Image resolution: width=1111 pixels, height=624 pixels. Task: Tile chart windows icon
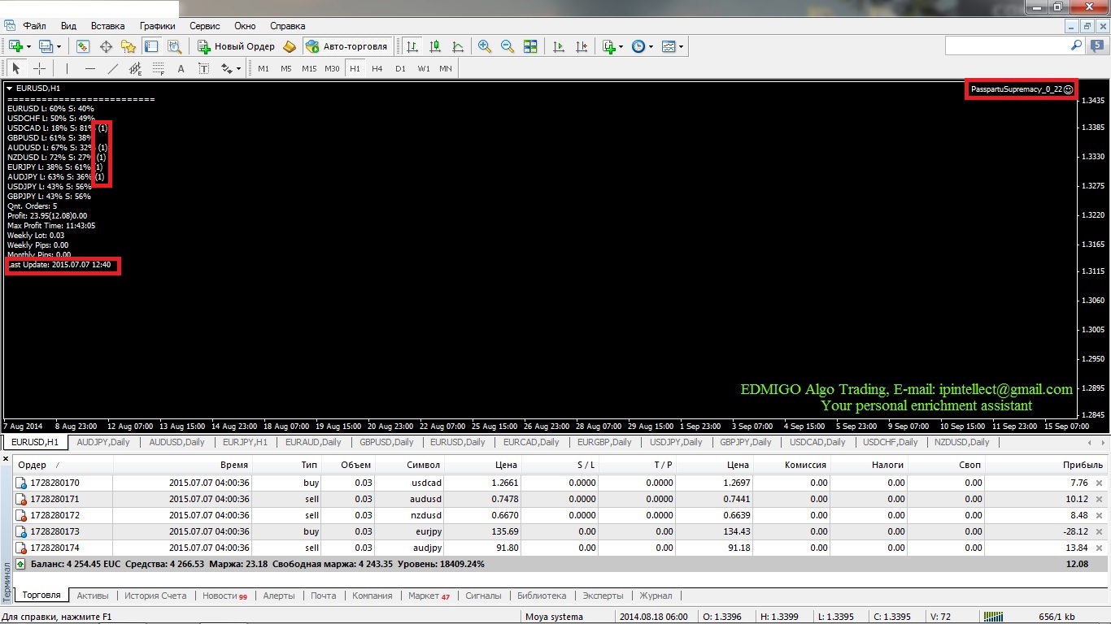click(x=530, y=46)
